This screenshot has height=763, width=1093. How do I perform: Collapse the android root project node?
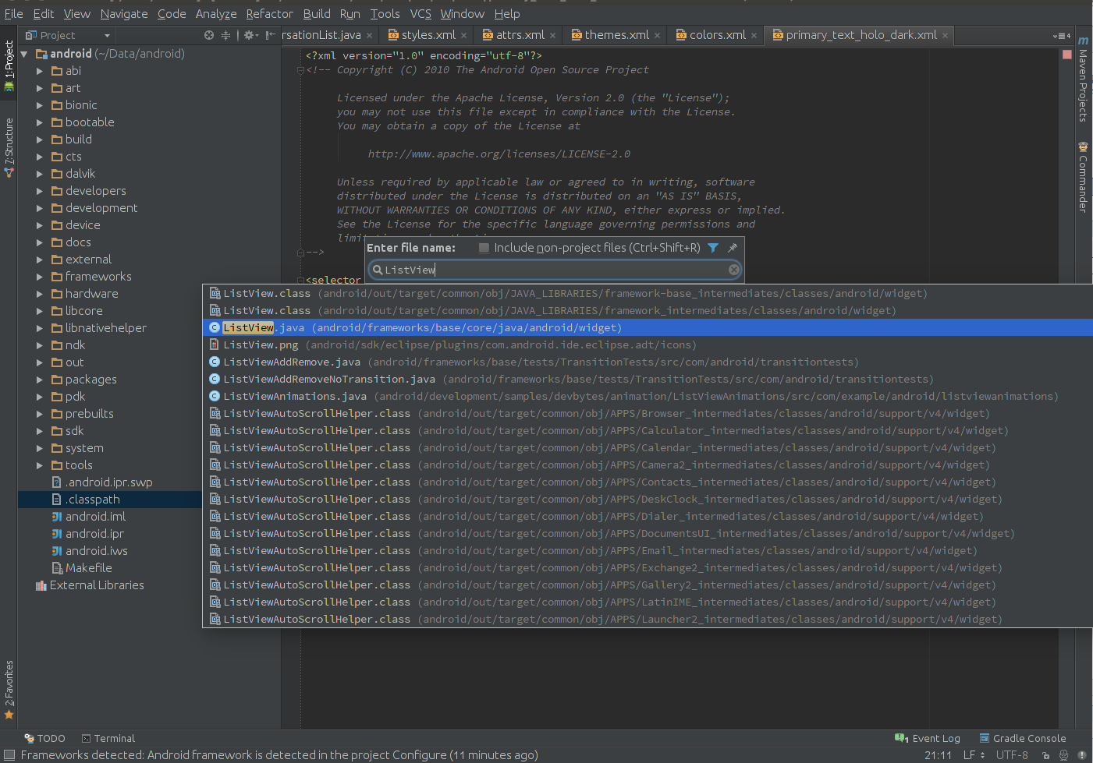(x=24, y=54)
